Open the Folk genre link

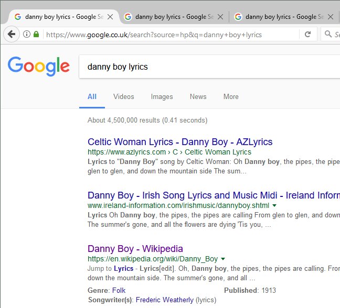click(x=119, y=290)
